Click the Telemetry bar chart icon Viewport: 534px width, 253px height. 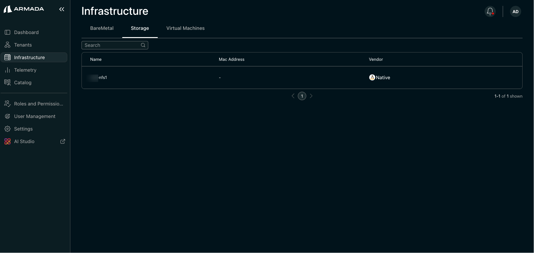point(8,70)
